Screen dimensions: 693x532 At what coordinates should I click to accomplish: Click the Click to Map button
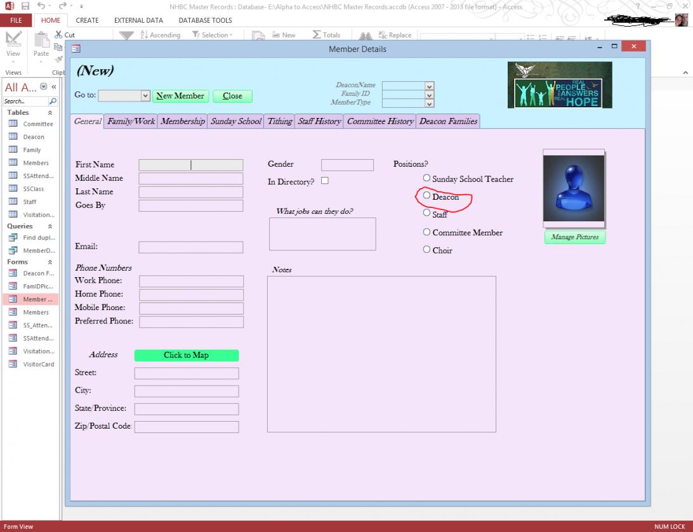(x=186, y=355)
